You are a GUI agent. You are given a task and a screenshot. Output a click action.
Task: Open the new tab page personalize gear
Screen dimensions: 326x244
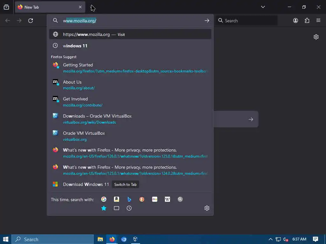pos(316,37)
